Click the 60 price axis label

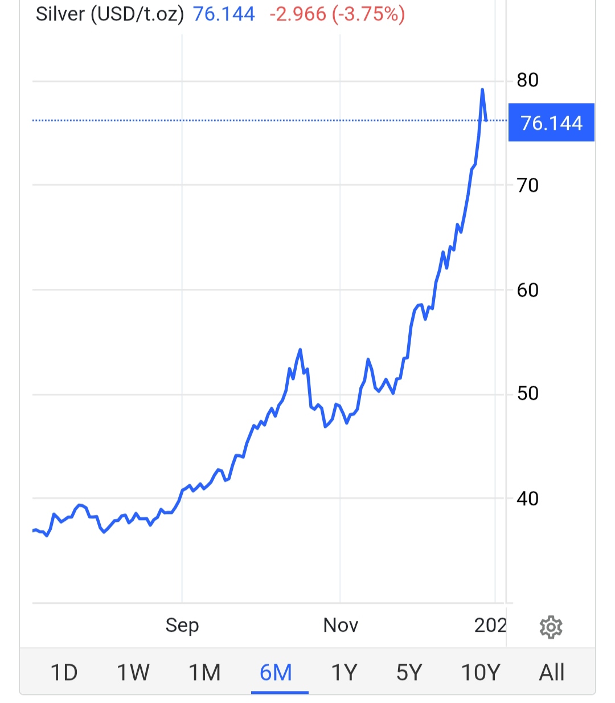coord(527,290)
